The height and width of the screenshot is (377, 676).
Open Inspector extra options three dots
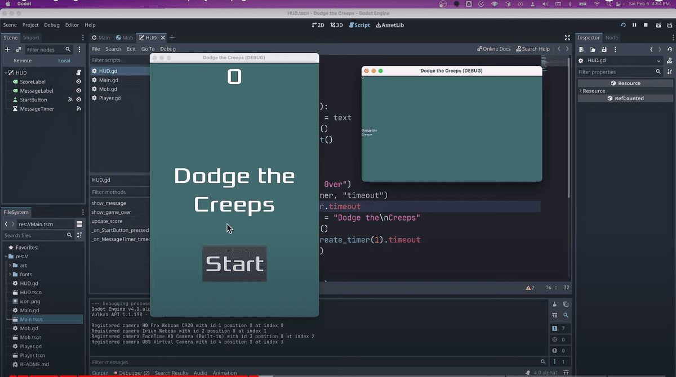coord(615,50)
